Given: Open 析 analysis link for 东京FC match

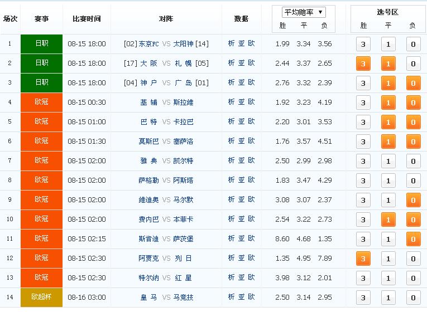Looking at the screenshot, I should 232,44.
